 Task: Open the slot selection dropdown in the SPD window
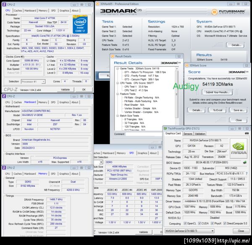(101, 162)
